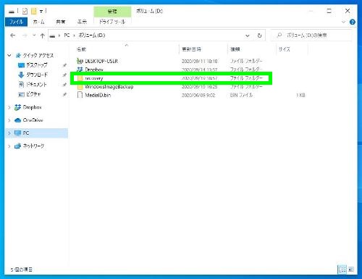This screenshot has width=362, height=279.
Task: Click the DESKTOP-USER folder icon
Action: (x=80, y=61)
